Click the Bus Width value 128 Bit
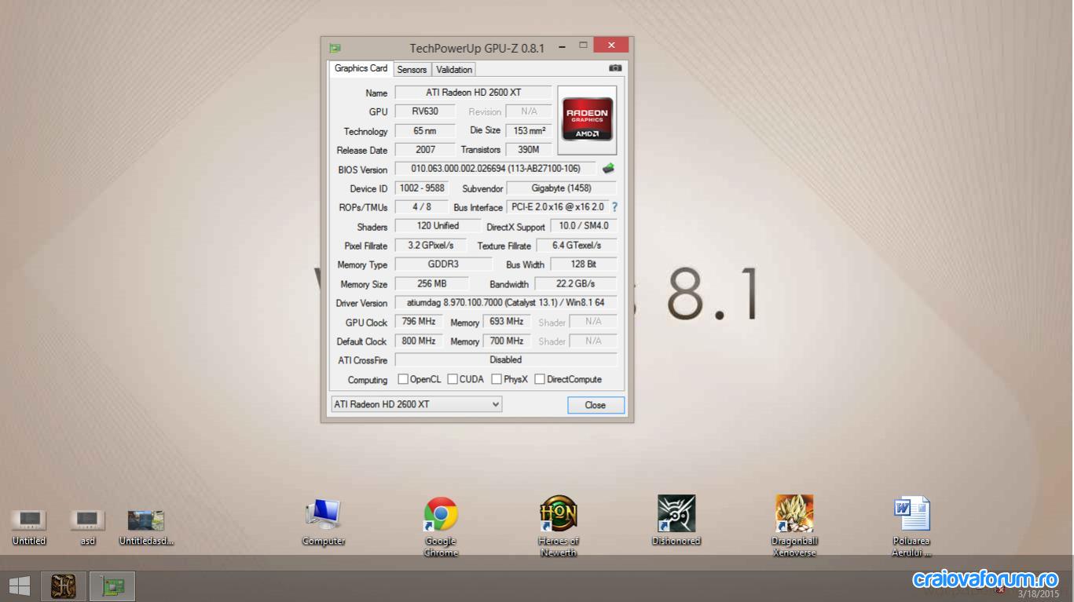 tap(583, 265)
